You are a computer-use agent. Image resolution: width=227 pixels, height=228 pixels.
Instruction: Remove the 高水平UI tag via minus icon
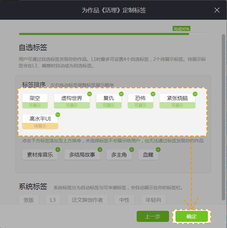tap(58, 114)
